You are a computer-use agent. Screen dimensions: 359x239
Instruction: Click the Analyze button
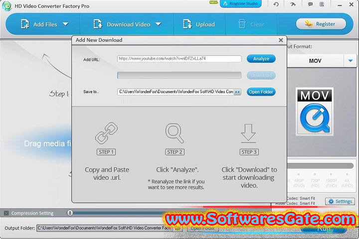pyautogui.click(x=261, y=59)
